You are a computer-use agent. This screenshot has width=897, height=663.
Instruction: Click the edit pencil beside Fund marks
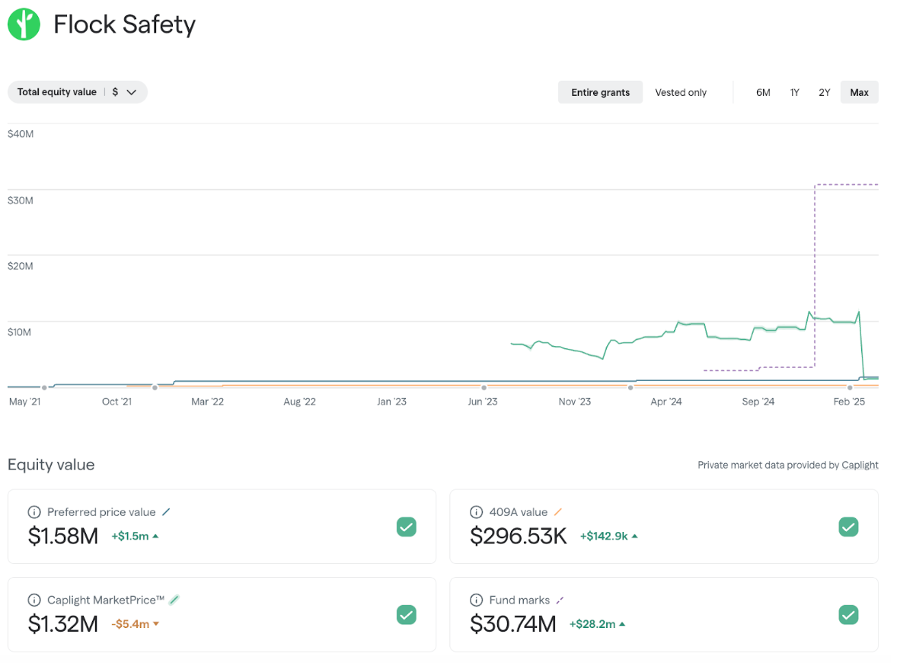(561, 600)
